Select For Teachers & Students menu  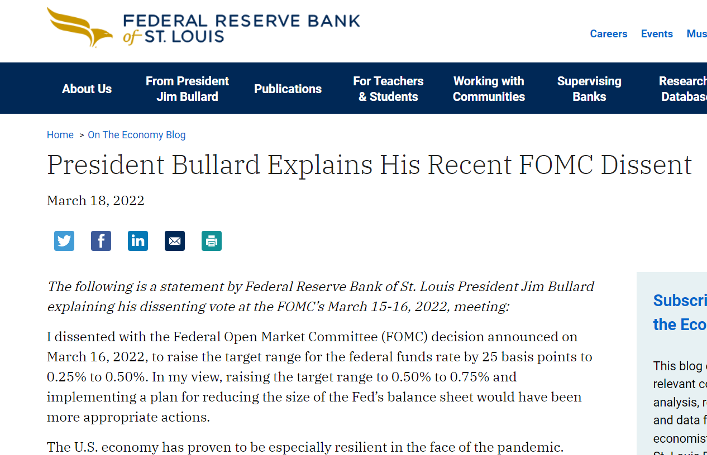[x=388, y=89]
